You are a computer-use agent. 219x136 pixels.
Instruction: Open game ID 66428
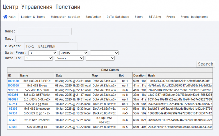pyautogui.click(x=13, y=120)
